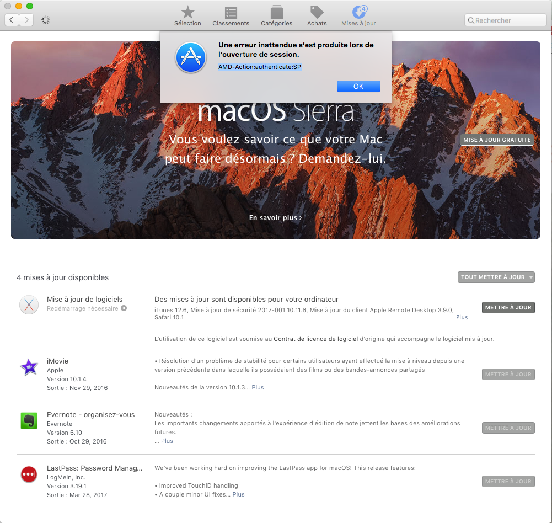Screen dimensions: 552x523
Task: Open the Achats tag icon
Action: coord(317,12)
